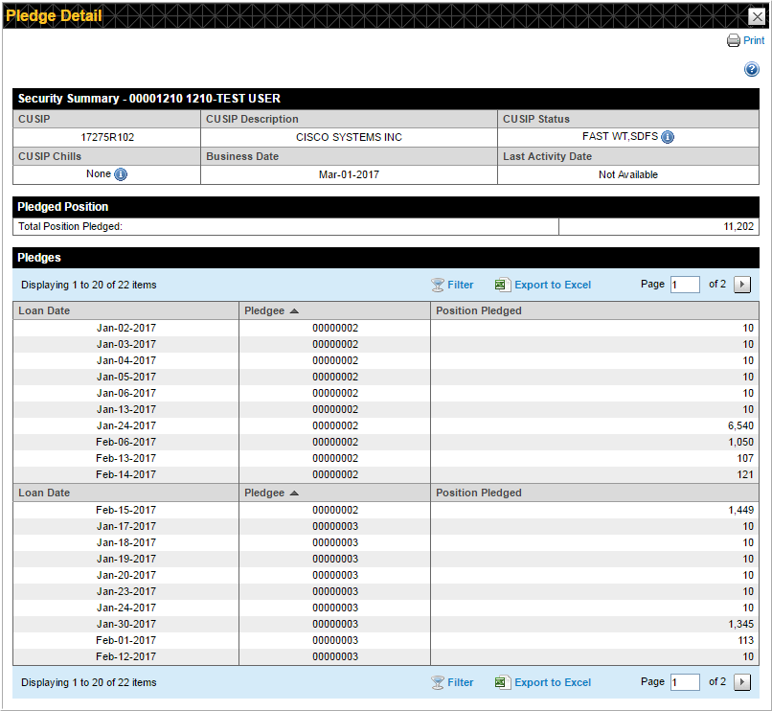Screen dimensions: 772x711
Task: Click the bottom Excel export icon
Action: click(503, 682)
